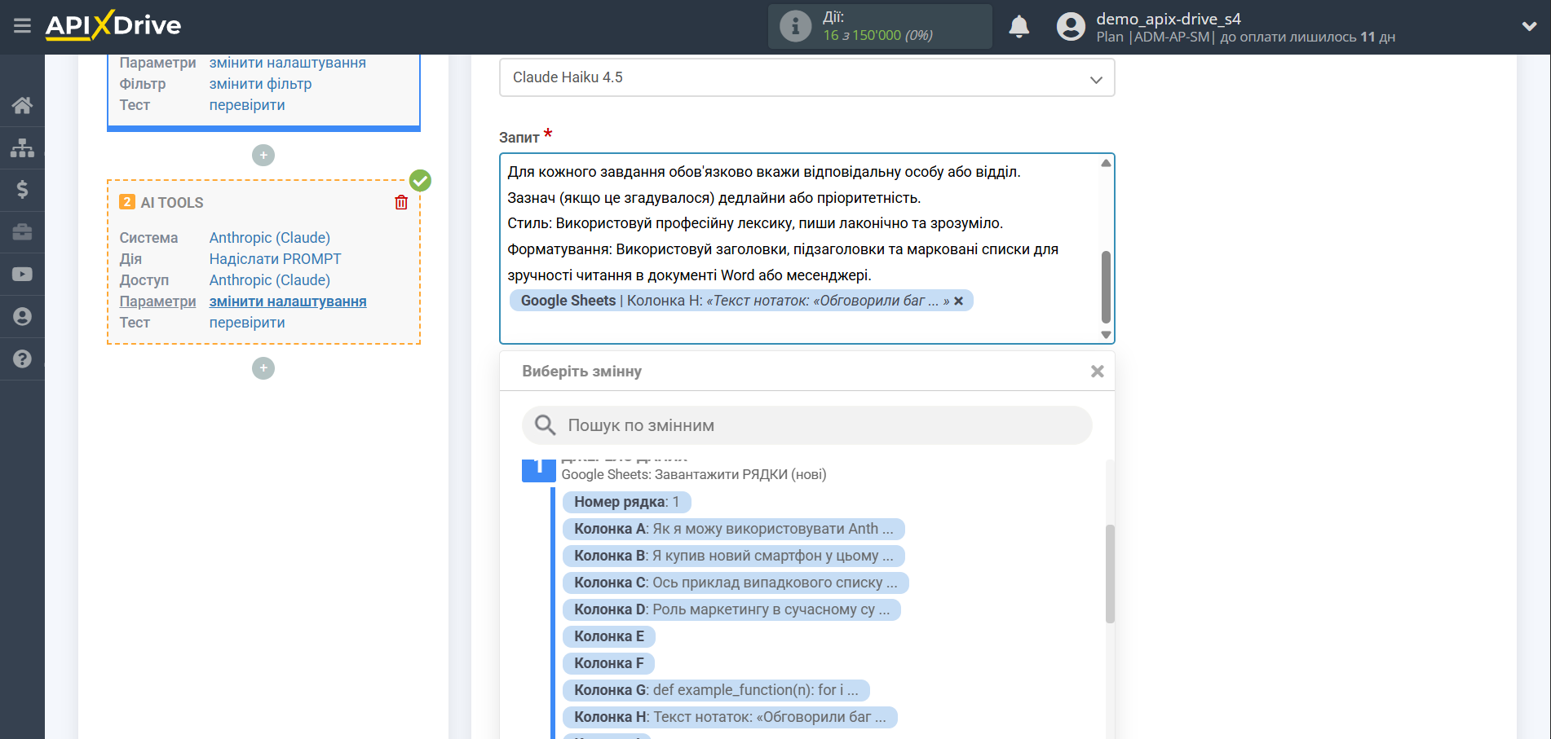
Task: Open 'змінити налаштування' in AI TOOLS parameters
Action: coord(287,301)
